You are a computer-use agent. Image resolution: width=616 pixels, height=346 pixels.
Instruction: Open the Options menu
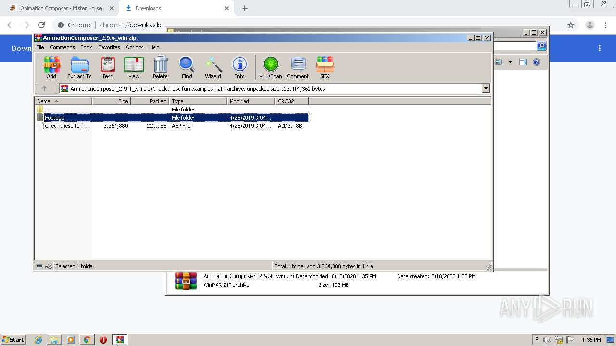[135, 47]
